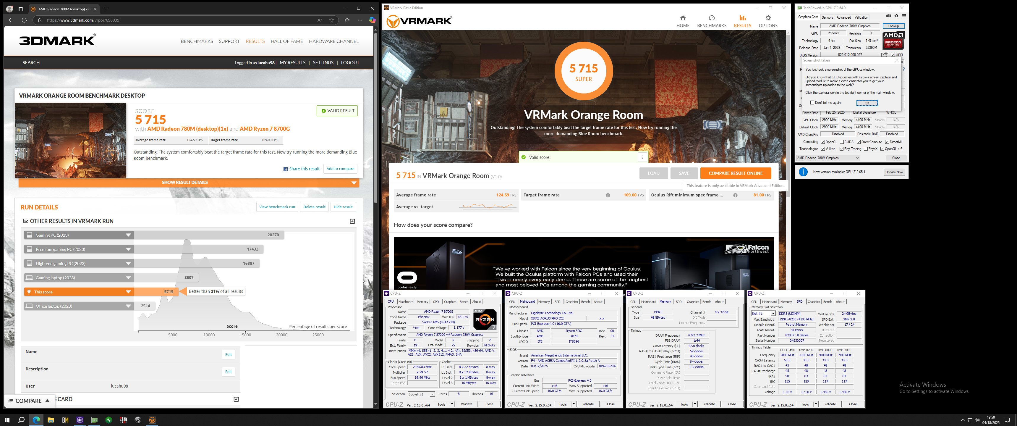Open Edge settings and more dots

click(x=360, y=20)
